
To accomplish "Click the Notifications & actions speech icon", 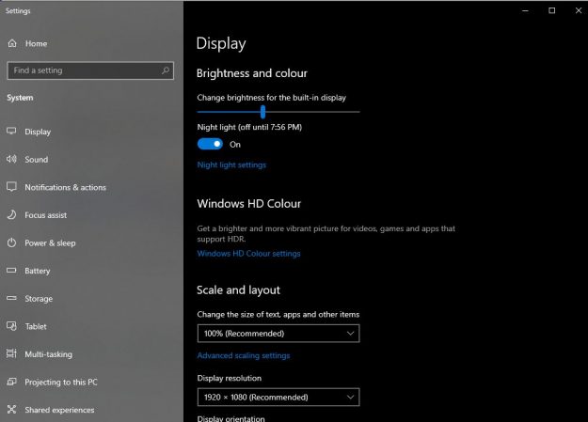I will 11,187.
